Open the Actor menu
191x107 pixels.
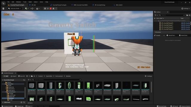41,2
